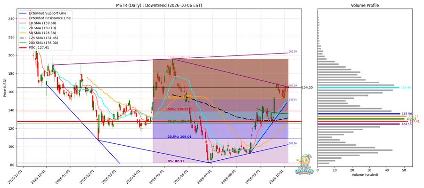Click the 40 tick on the volume axis
The width and height of the screenshot is (424, 188).
387,170
